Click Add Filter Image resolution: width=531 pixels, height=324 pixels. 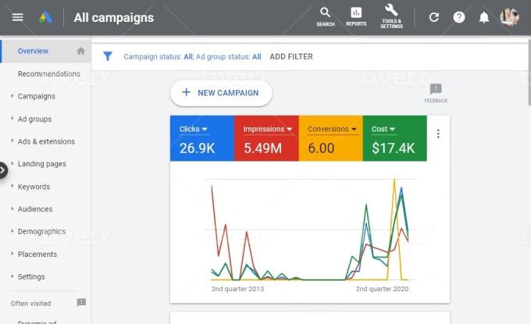tap(291, 57)
